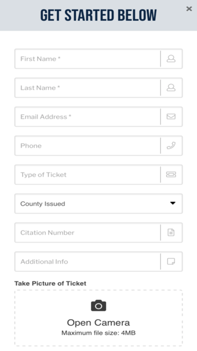Click the Maximum file size upload area
This screenshot has height=351, width=197.
click(98, 318)
